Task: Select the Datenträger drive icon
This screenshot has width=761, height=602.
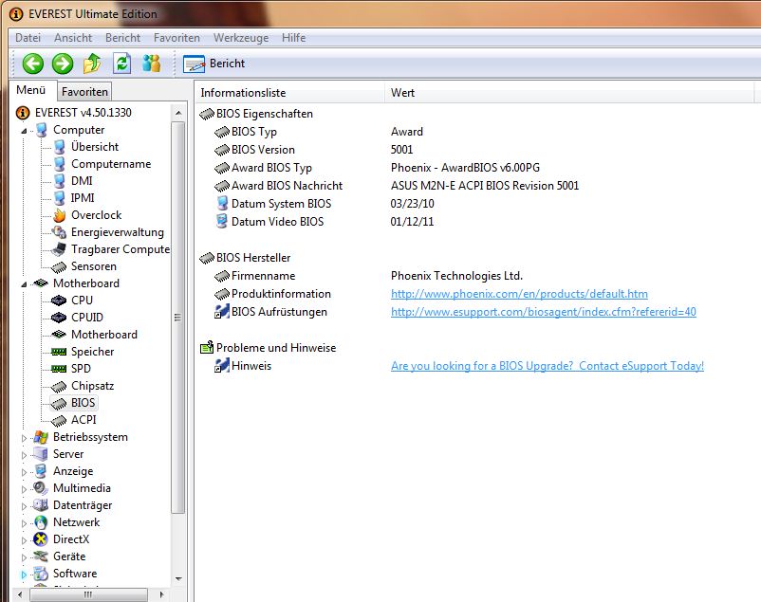Action: [x=41, y=505]
